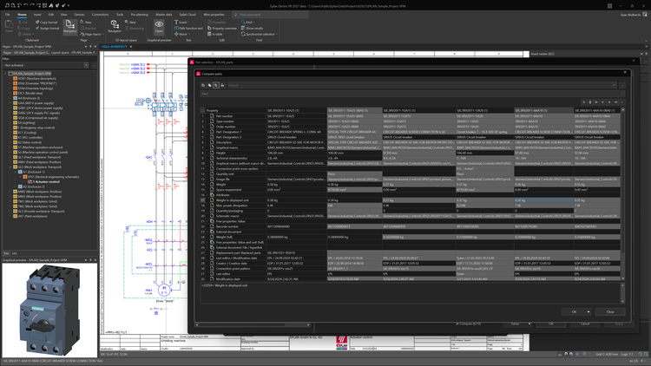Click the Actuator control page icon in tree
651x366 pixels.
point(30,182)
